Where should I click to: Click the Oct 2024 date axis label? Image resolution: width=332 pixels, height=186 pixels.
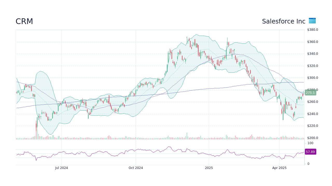[x=136, y=168]
